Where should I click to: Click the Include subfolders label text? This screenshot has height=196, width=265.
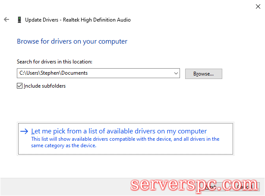click(44, 86)
